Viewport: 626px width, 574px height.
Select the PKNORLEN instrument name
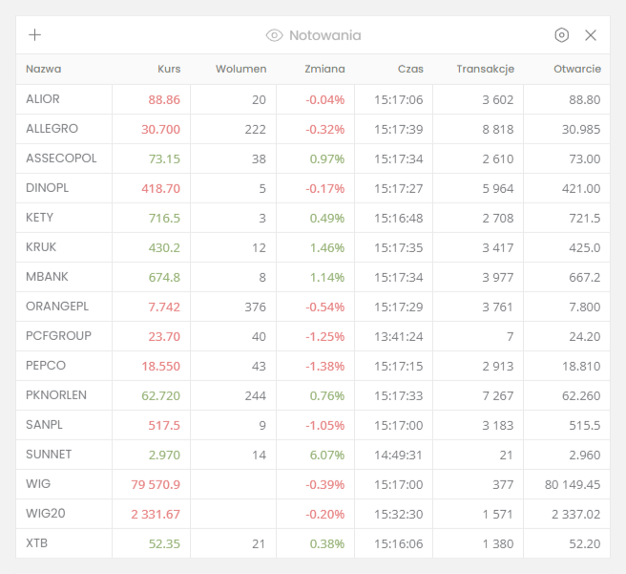(x=56, y=394)
